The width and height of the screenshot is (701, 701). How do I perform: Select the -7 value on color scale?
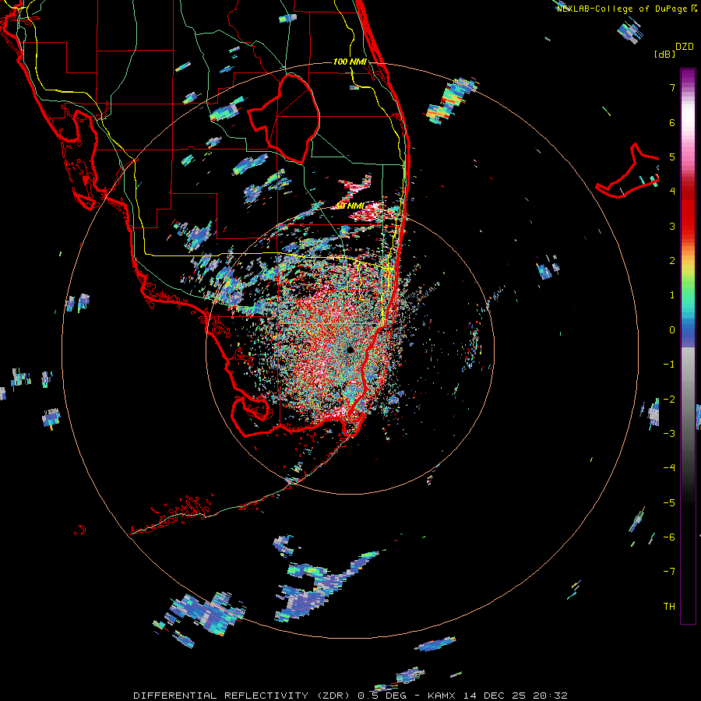coord(669,572)
